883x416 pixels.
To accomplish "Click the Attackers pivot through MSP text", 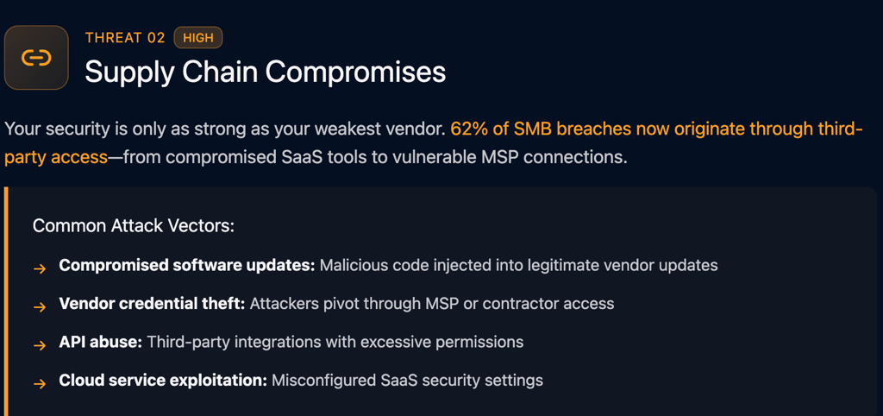I will (432, 304).
